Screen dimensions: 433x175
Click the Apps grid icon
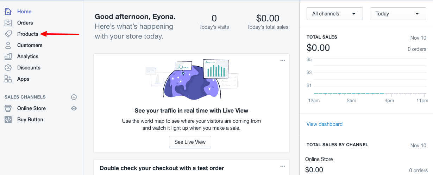click(x=8, y=79)
